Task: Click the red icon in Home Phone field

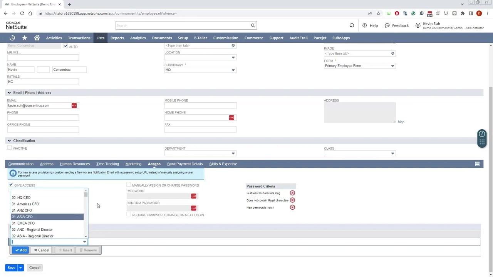Action: pyautogui.click(x=231, y=117)
